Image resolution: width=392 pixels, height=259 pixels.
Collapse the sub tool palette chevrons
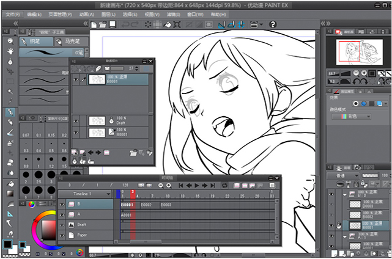pos(86,23)
